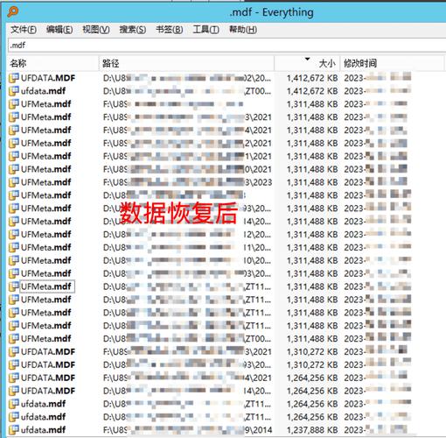Screen dimensions: 446x438
Task: Click icon of UFMeta.mdf with path ending 2\2021
Action: [x=14, y=143]
